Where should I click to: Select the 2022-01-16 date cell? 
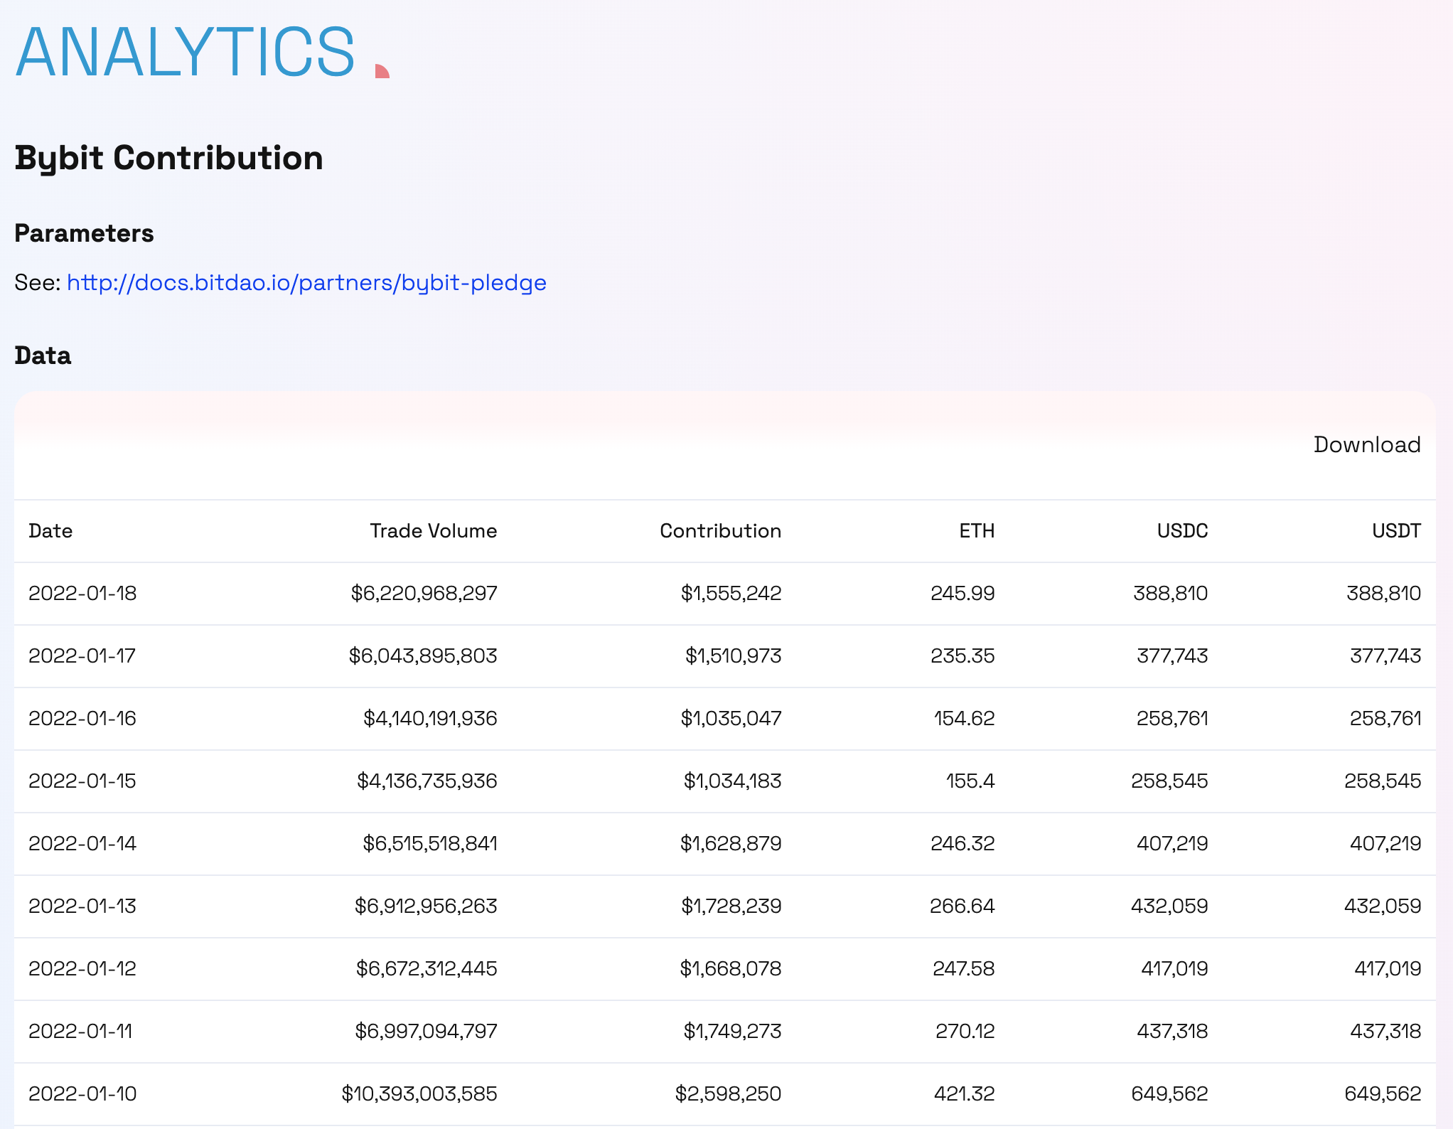(82, 719)
